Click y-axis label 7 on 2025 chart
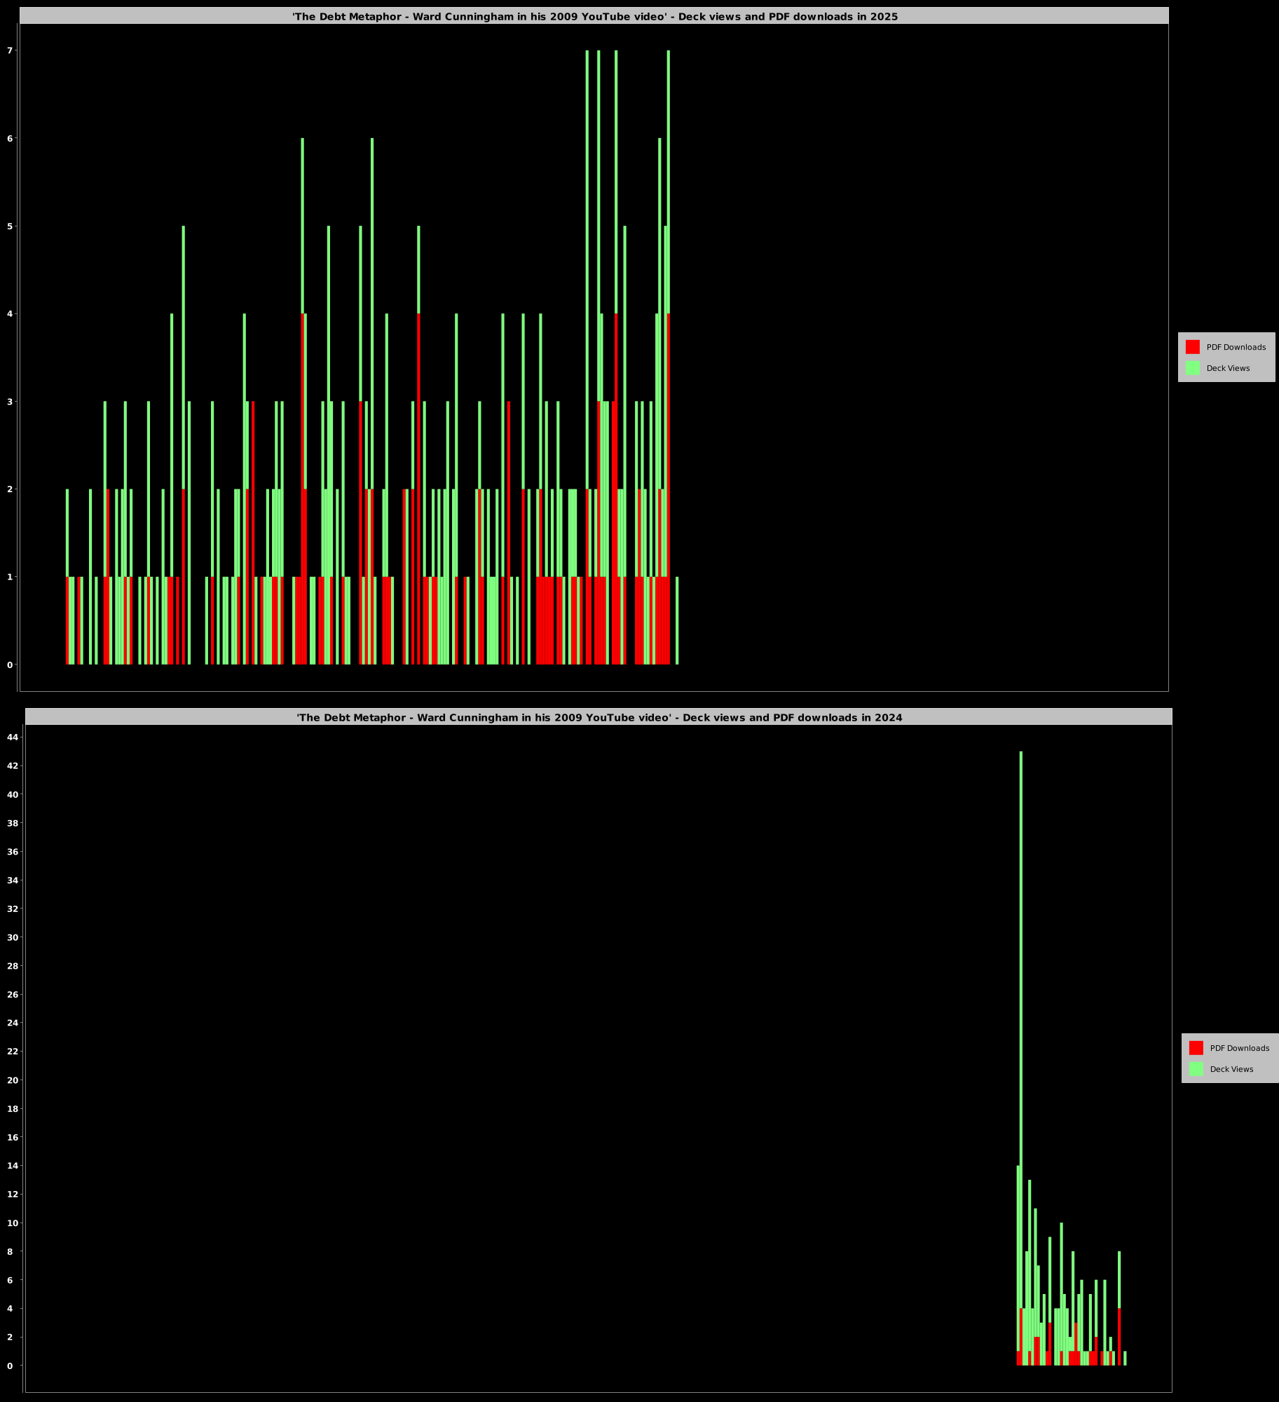Image resolution: width=1279 pixels, height=1402 pixels. (x=10, y=50)
